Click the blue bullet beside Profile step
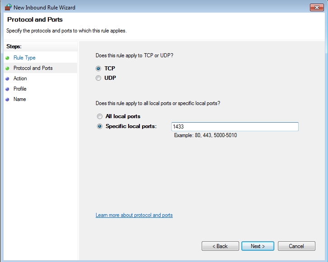 coord(7,89)
